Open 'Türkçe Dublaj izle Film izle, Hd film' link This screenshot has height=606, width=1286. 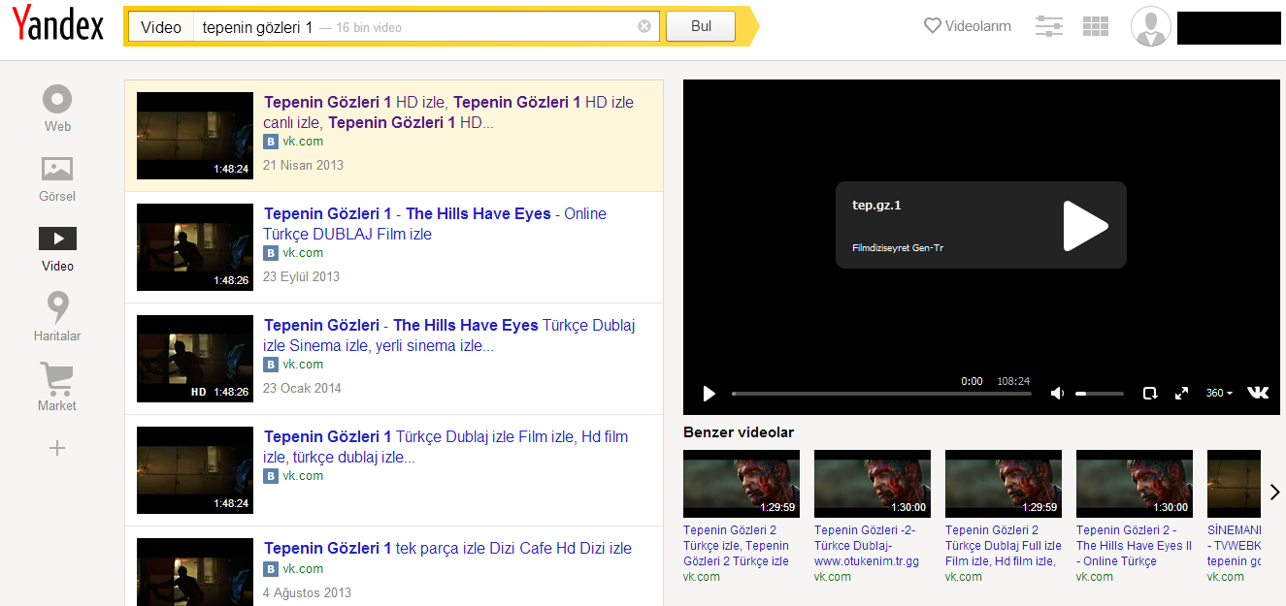[446, 447]
